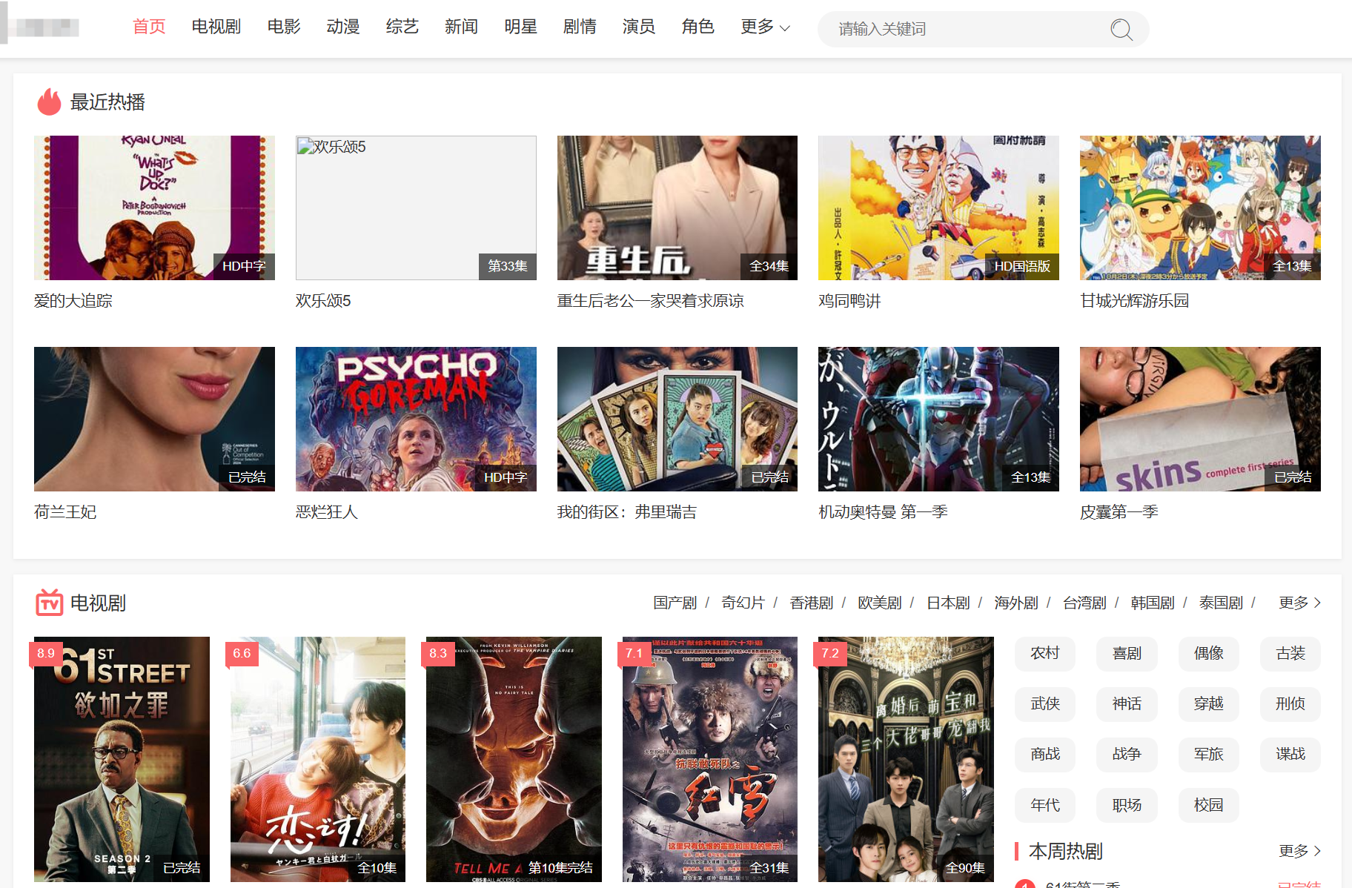Choose the 古装 genre tag
Viewport: 1352px width, 888px height.
click(x=1290, y=653)
